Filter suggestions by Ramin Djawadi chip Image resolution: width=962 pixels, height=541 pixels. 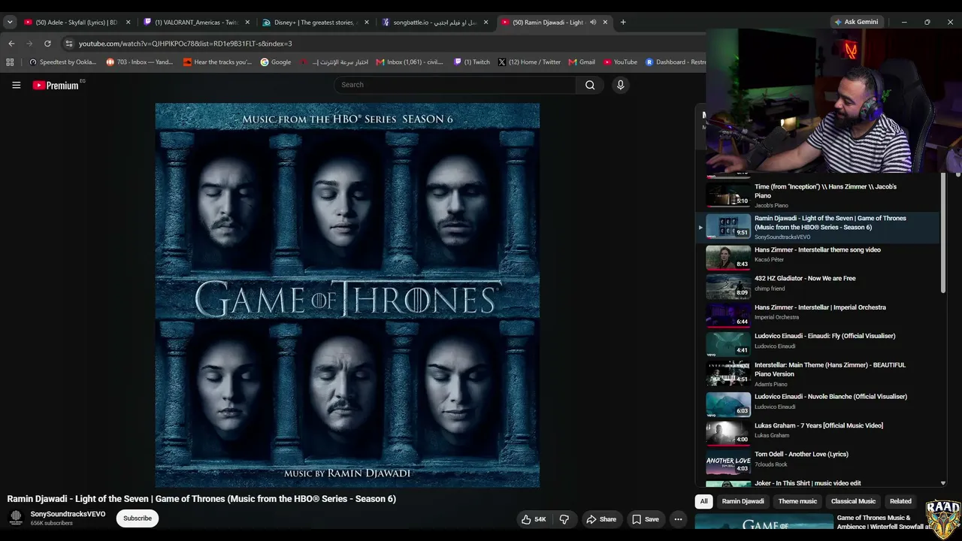coord(743,501)
